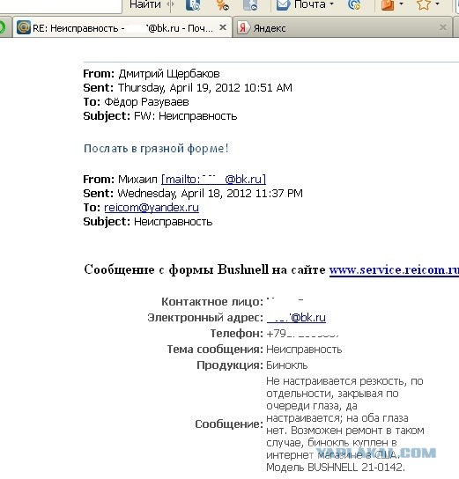Open the Мой Мир toolbar icon
This screenshot has height=479, width=459.
(x=193, y=4)
